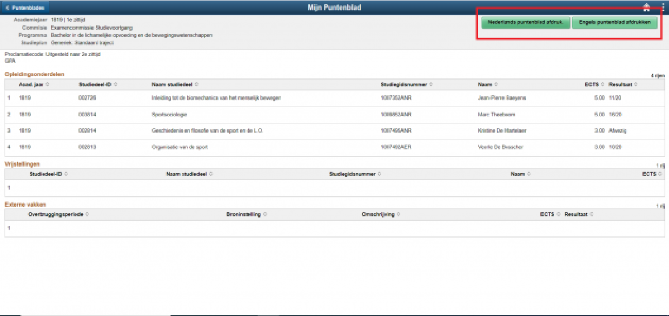Click Naam column header in Vrijstellingen table
Image resolution: width=669 pixels, height=316 pixels.
click(x=517, y=174)
